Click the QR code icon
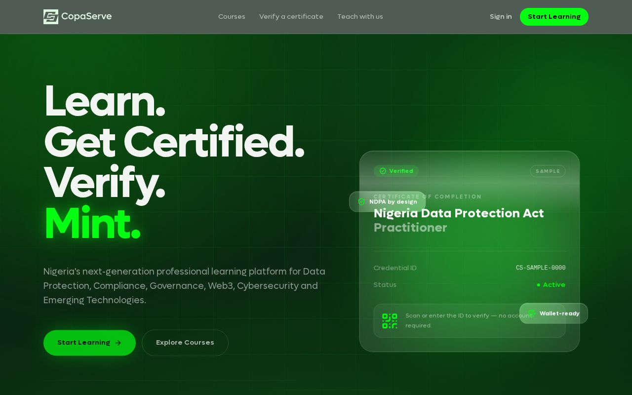Screen dimensions: 632x395 coord(390,321)
